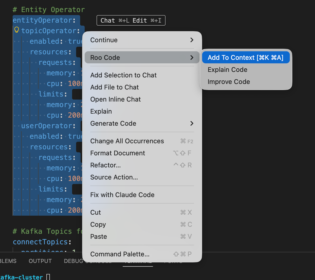The height and width of the screenshot is (280, 315).
Task: Select Improve Code in Roo submenu
Action: tap(229, 82)
